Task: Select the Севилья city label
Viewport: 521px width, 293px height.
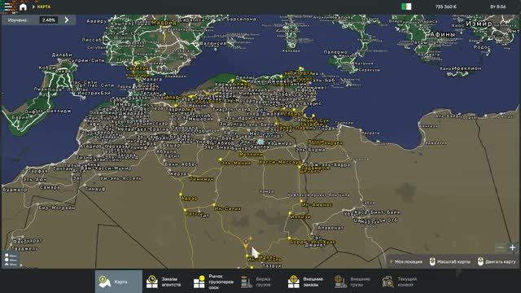Action: (138, 68)
